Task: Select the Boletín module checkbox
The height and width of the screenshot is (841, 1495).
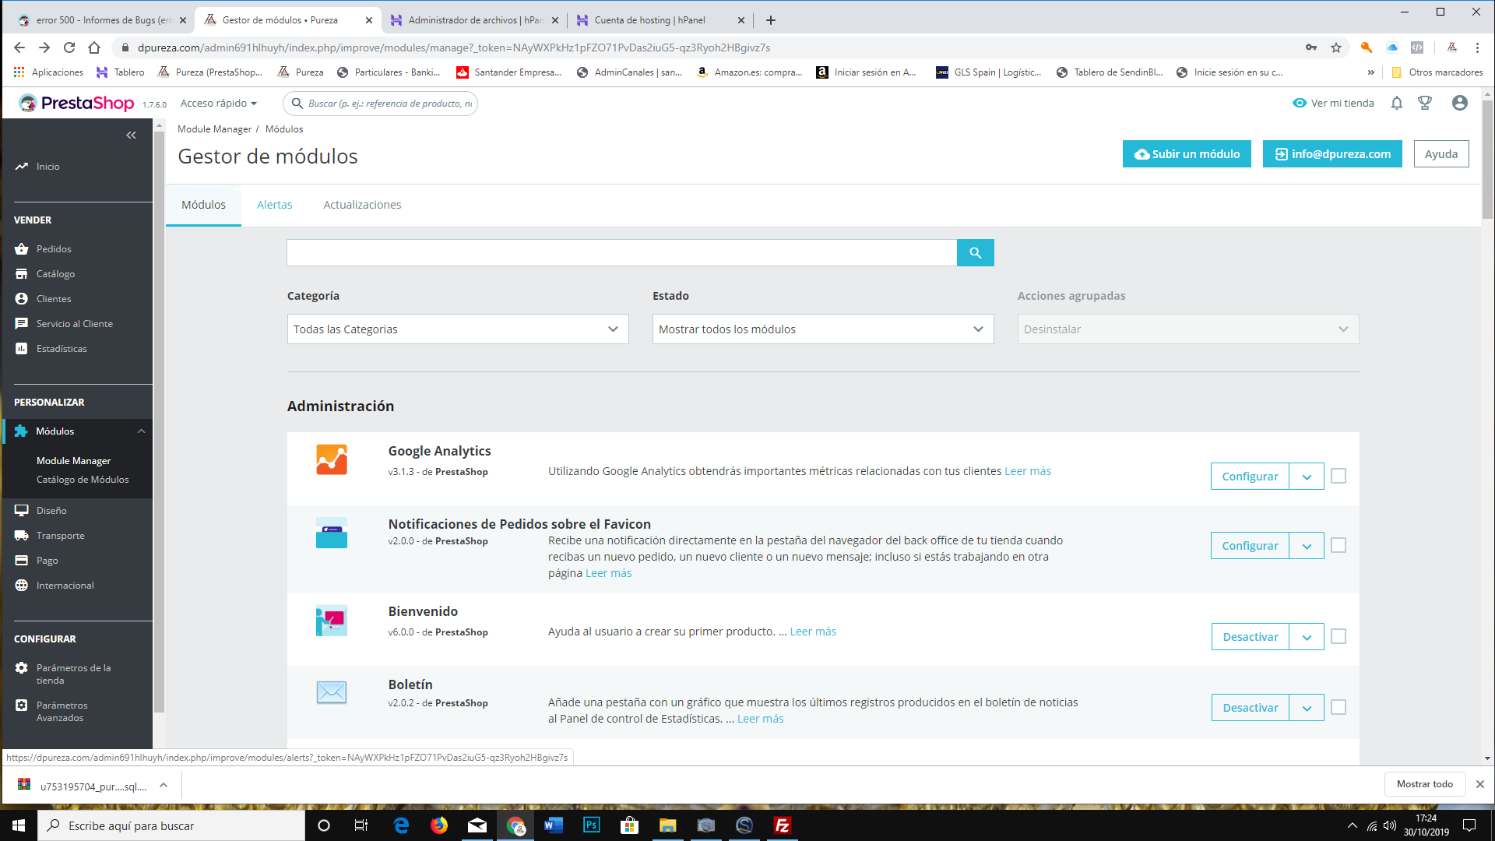Action: pos(1338,708)
